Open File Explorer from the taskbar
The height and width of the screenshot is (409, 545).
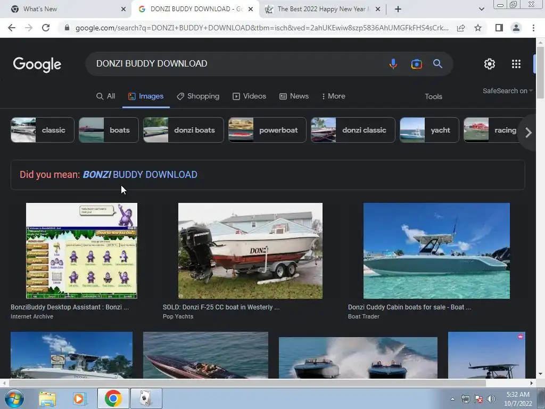click(x=47, y=398)
